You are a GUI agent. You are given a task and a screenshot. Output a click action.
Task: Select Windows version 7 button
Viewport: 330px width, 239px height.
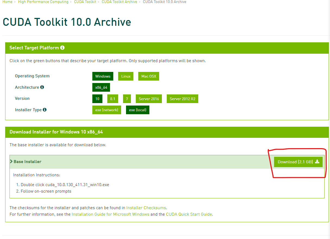(x=127, y=99)
